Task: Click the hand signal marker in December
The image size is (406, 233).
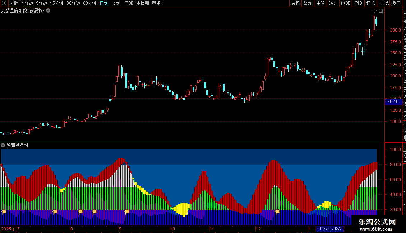Action: point(277,212)
